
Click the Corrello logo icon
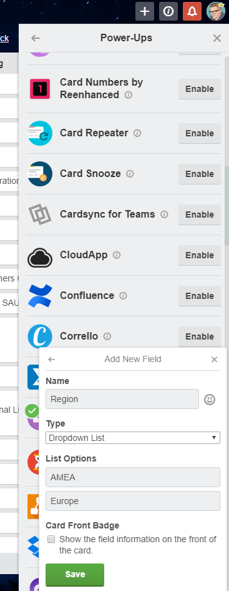point(40,336)
